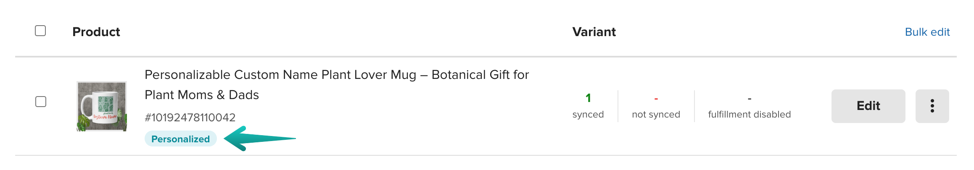Viewport: 974px width, 170px height.
Task: Click the teal arrow pointing to Personalized
Action: (x=260, y=138)
